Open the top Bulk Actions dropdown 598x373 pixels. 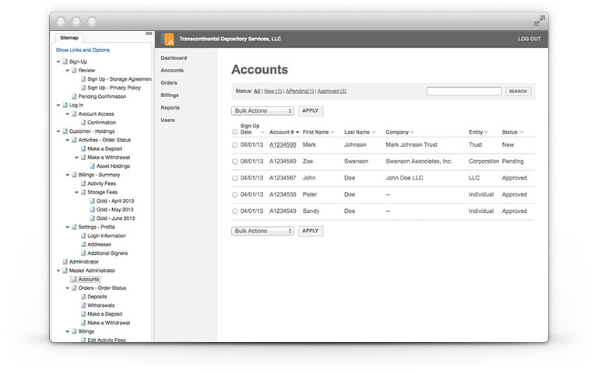262,111
